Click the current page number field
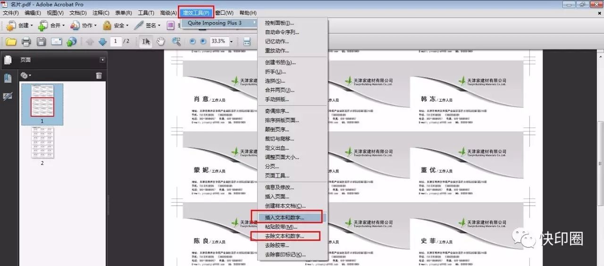The width and height of the screenshot is (604, 266). tap(116, 42)
